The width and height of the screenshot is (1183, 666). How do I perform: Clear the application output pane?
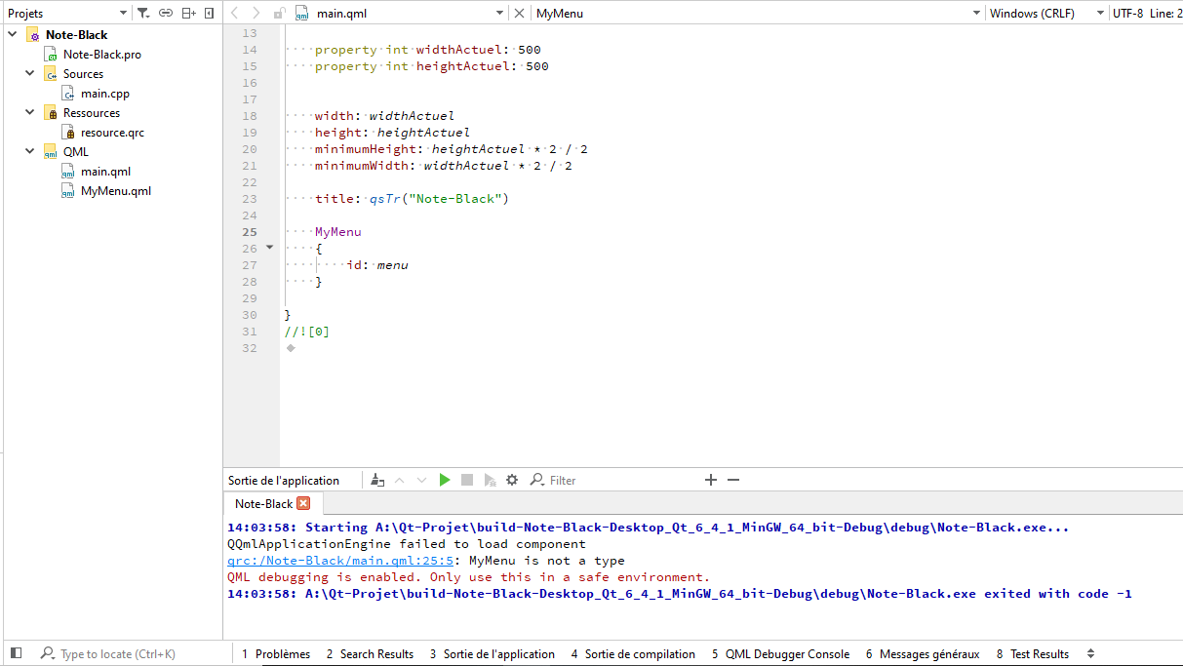[377, 480]
